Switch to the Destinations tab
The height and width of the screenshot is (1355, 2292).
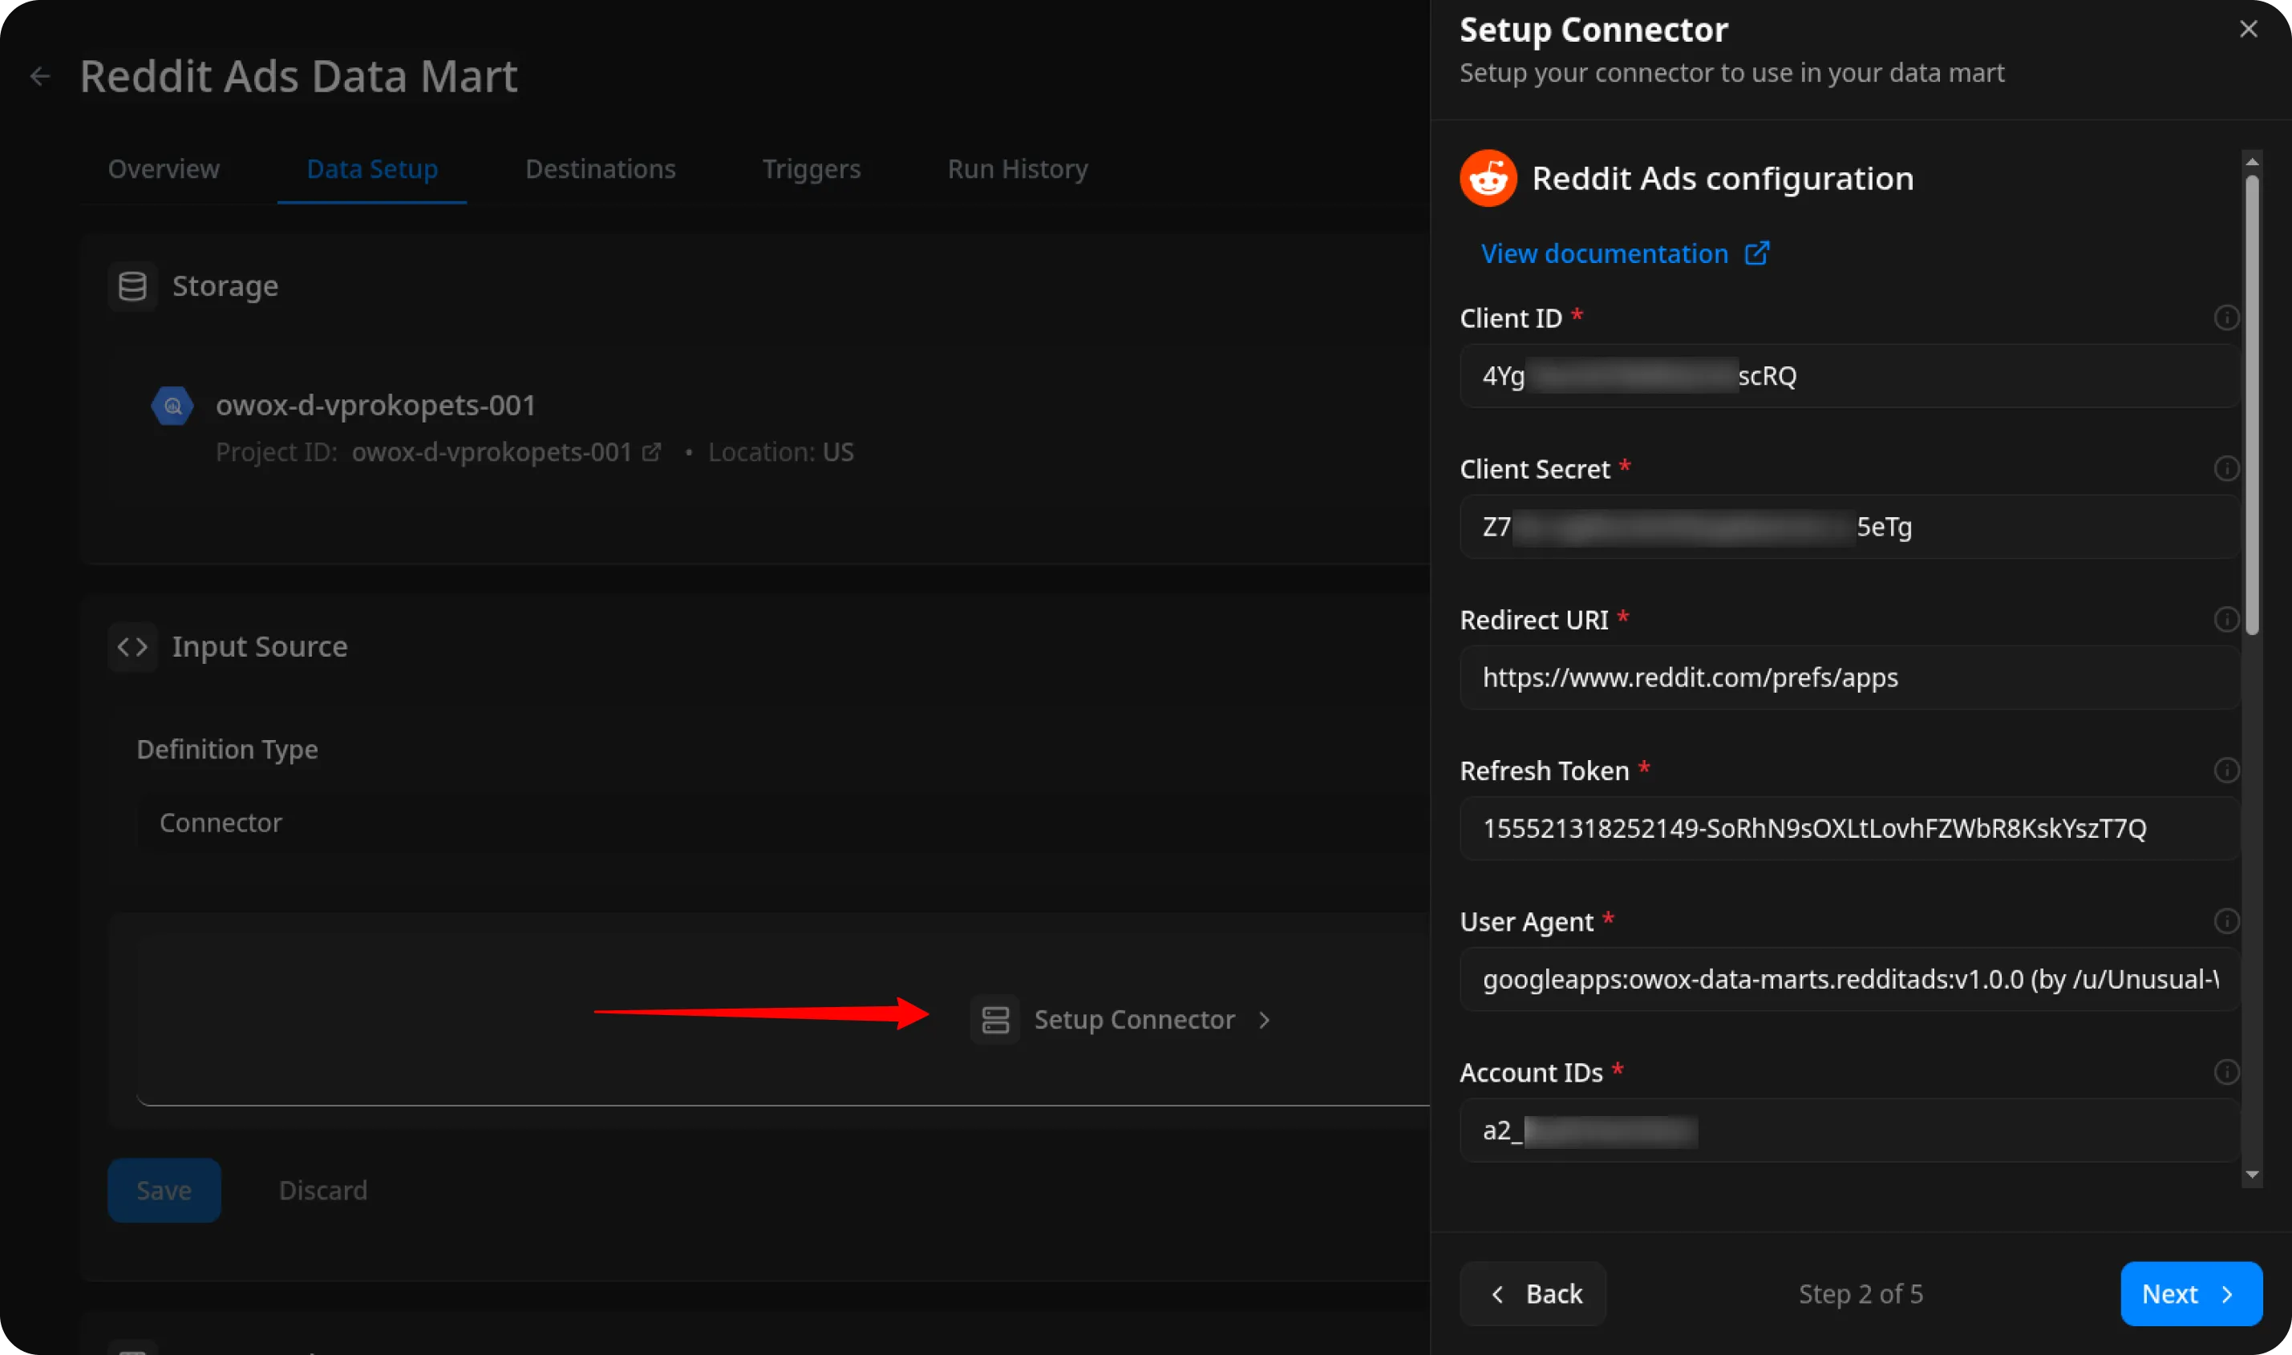coord(600,169)
